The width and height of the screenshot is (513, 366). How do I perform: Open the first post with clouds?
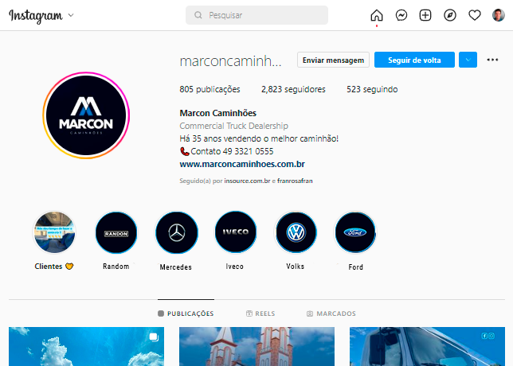tap(86, 346)
